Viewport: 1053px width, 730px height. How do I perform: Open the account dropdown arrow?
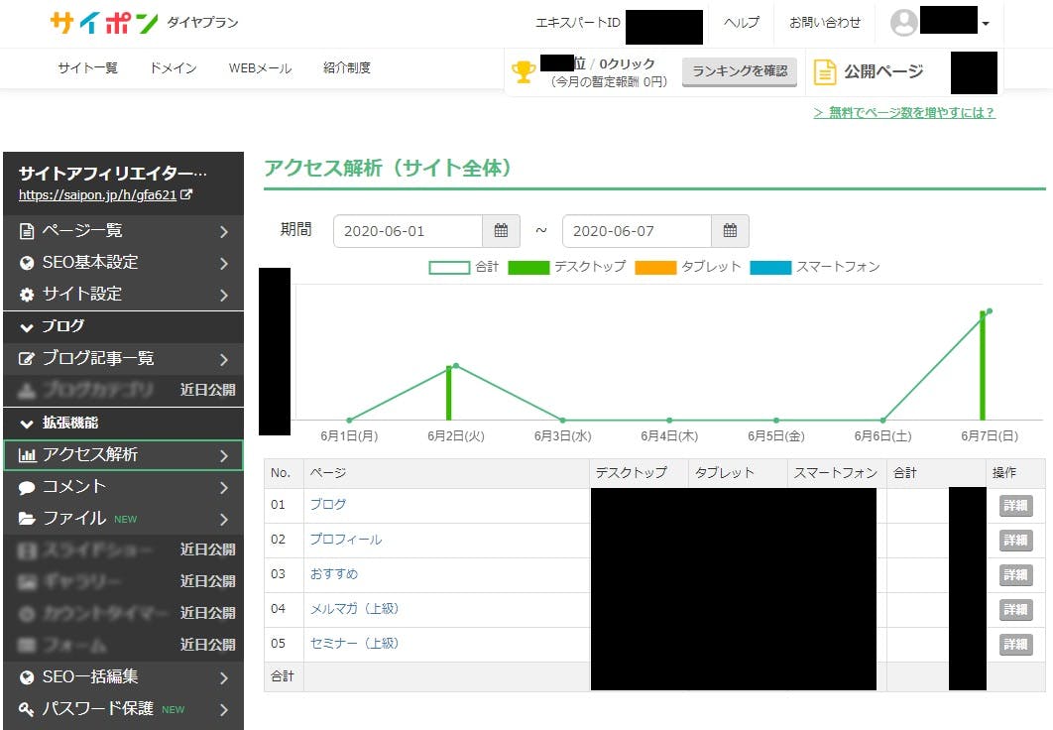pyautogui.click(x=985, y=24)
